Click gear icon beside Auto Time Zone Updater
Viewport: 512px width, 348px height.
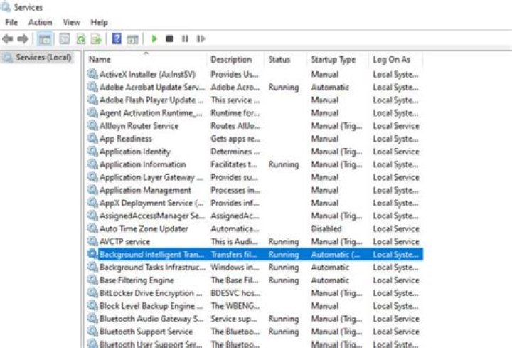click(x=92, y=228)
